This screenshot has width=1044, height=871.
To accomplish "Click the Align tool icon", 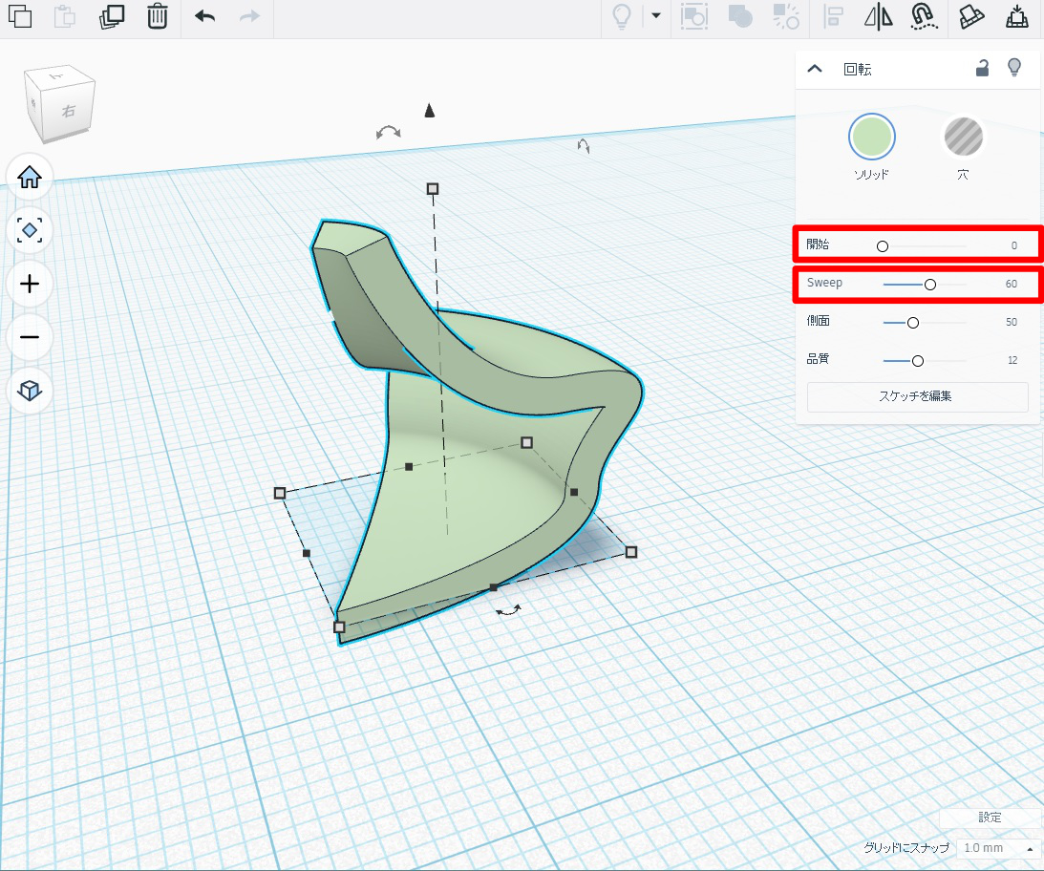I will tap(834, 16).
